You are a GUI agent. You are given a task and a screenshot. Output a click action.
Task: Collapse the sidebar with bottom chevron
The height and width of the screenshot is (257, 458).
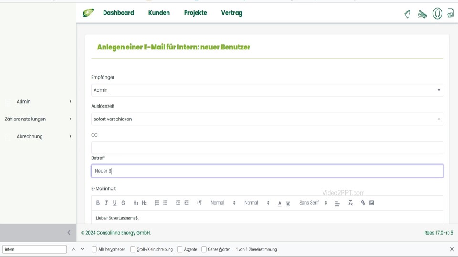(x=69, y=233)
